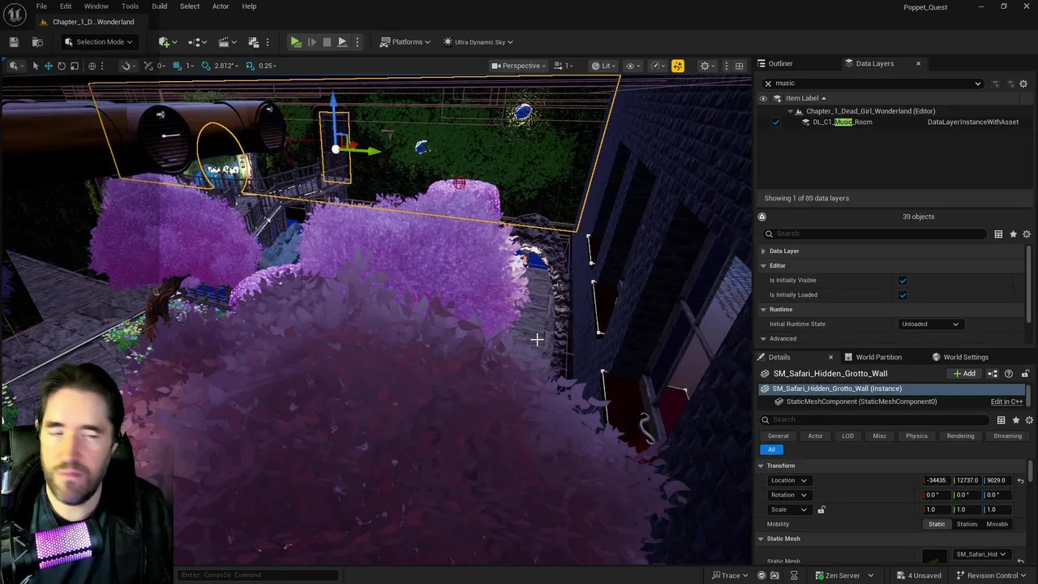The image size is (1038, 584).
Task: Open the Platforms dropdown
Action: coord(405,42)
